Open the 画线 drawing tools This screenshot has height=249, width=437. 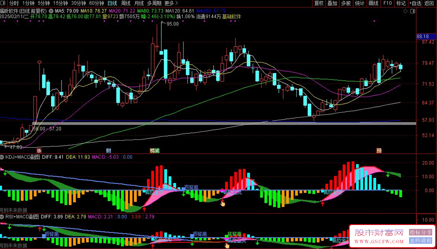(x=373, y=3)
